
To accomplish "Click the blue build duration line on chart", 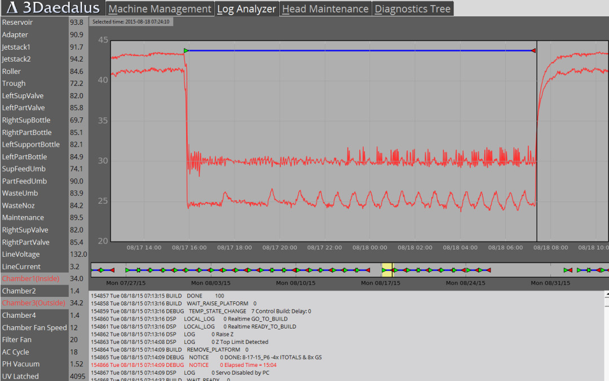I will [361, 51].
